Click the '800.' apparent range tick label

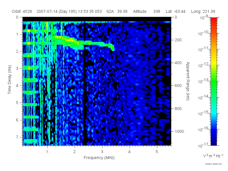(179, 109)
